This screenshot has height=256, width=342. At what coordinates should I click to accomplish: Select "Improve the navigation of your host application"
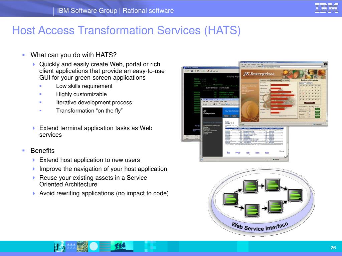(103, 169)
